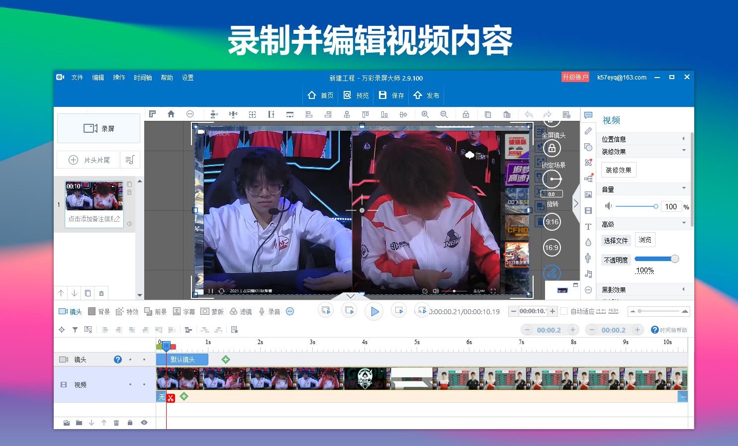
Task: Open the character figure icon
Action: pyautogui.click(x=588, y=258)
